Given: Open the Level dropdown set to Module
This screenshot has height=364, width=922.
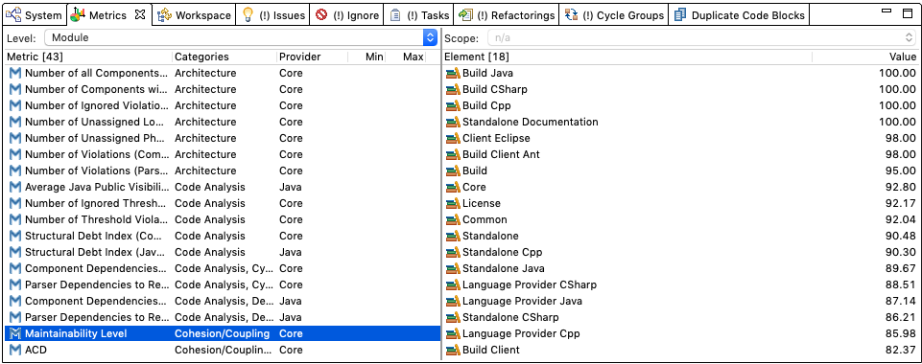Looking at the screenshot, I should (x=241, y=37).
